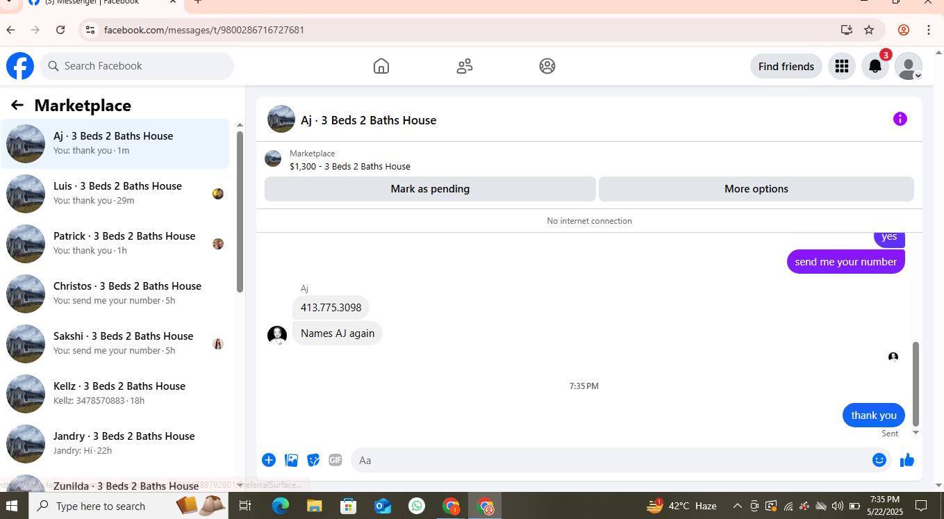Click the thank you message bubble

[874, 415]
